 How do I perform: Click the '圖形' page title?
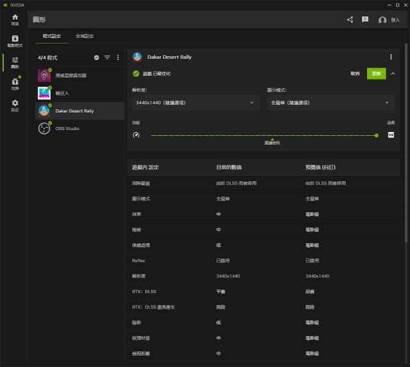[39, 20]
